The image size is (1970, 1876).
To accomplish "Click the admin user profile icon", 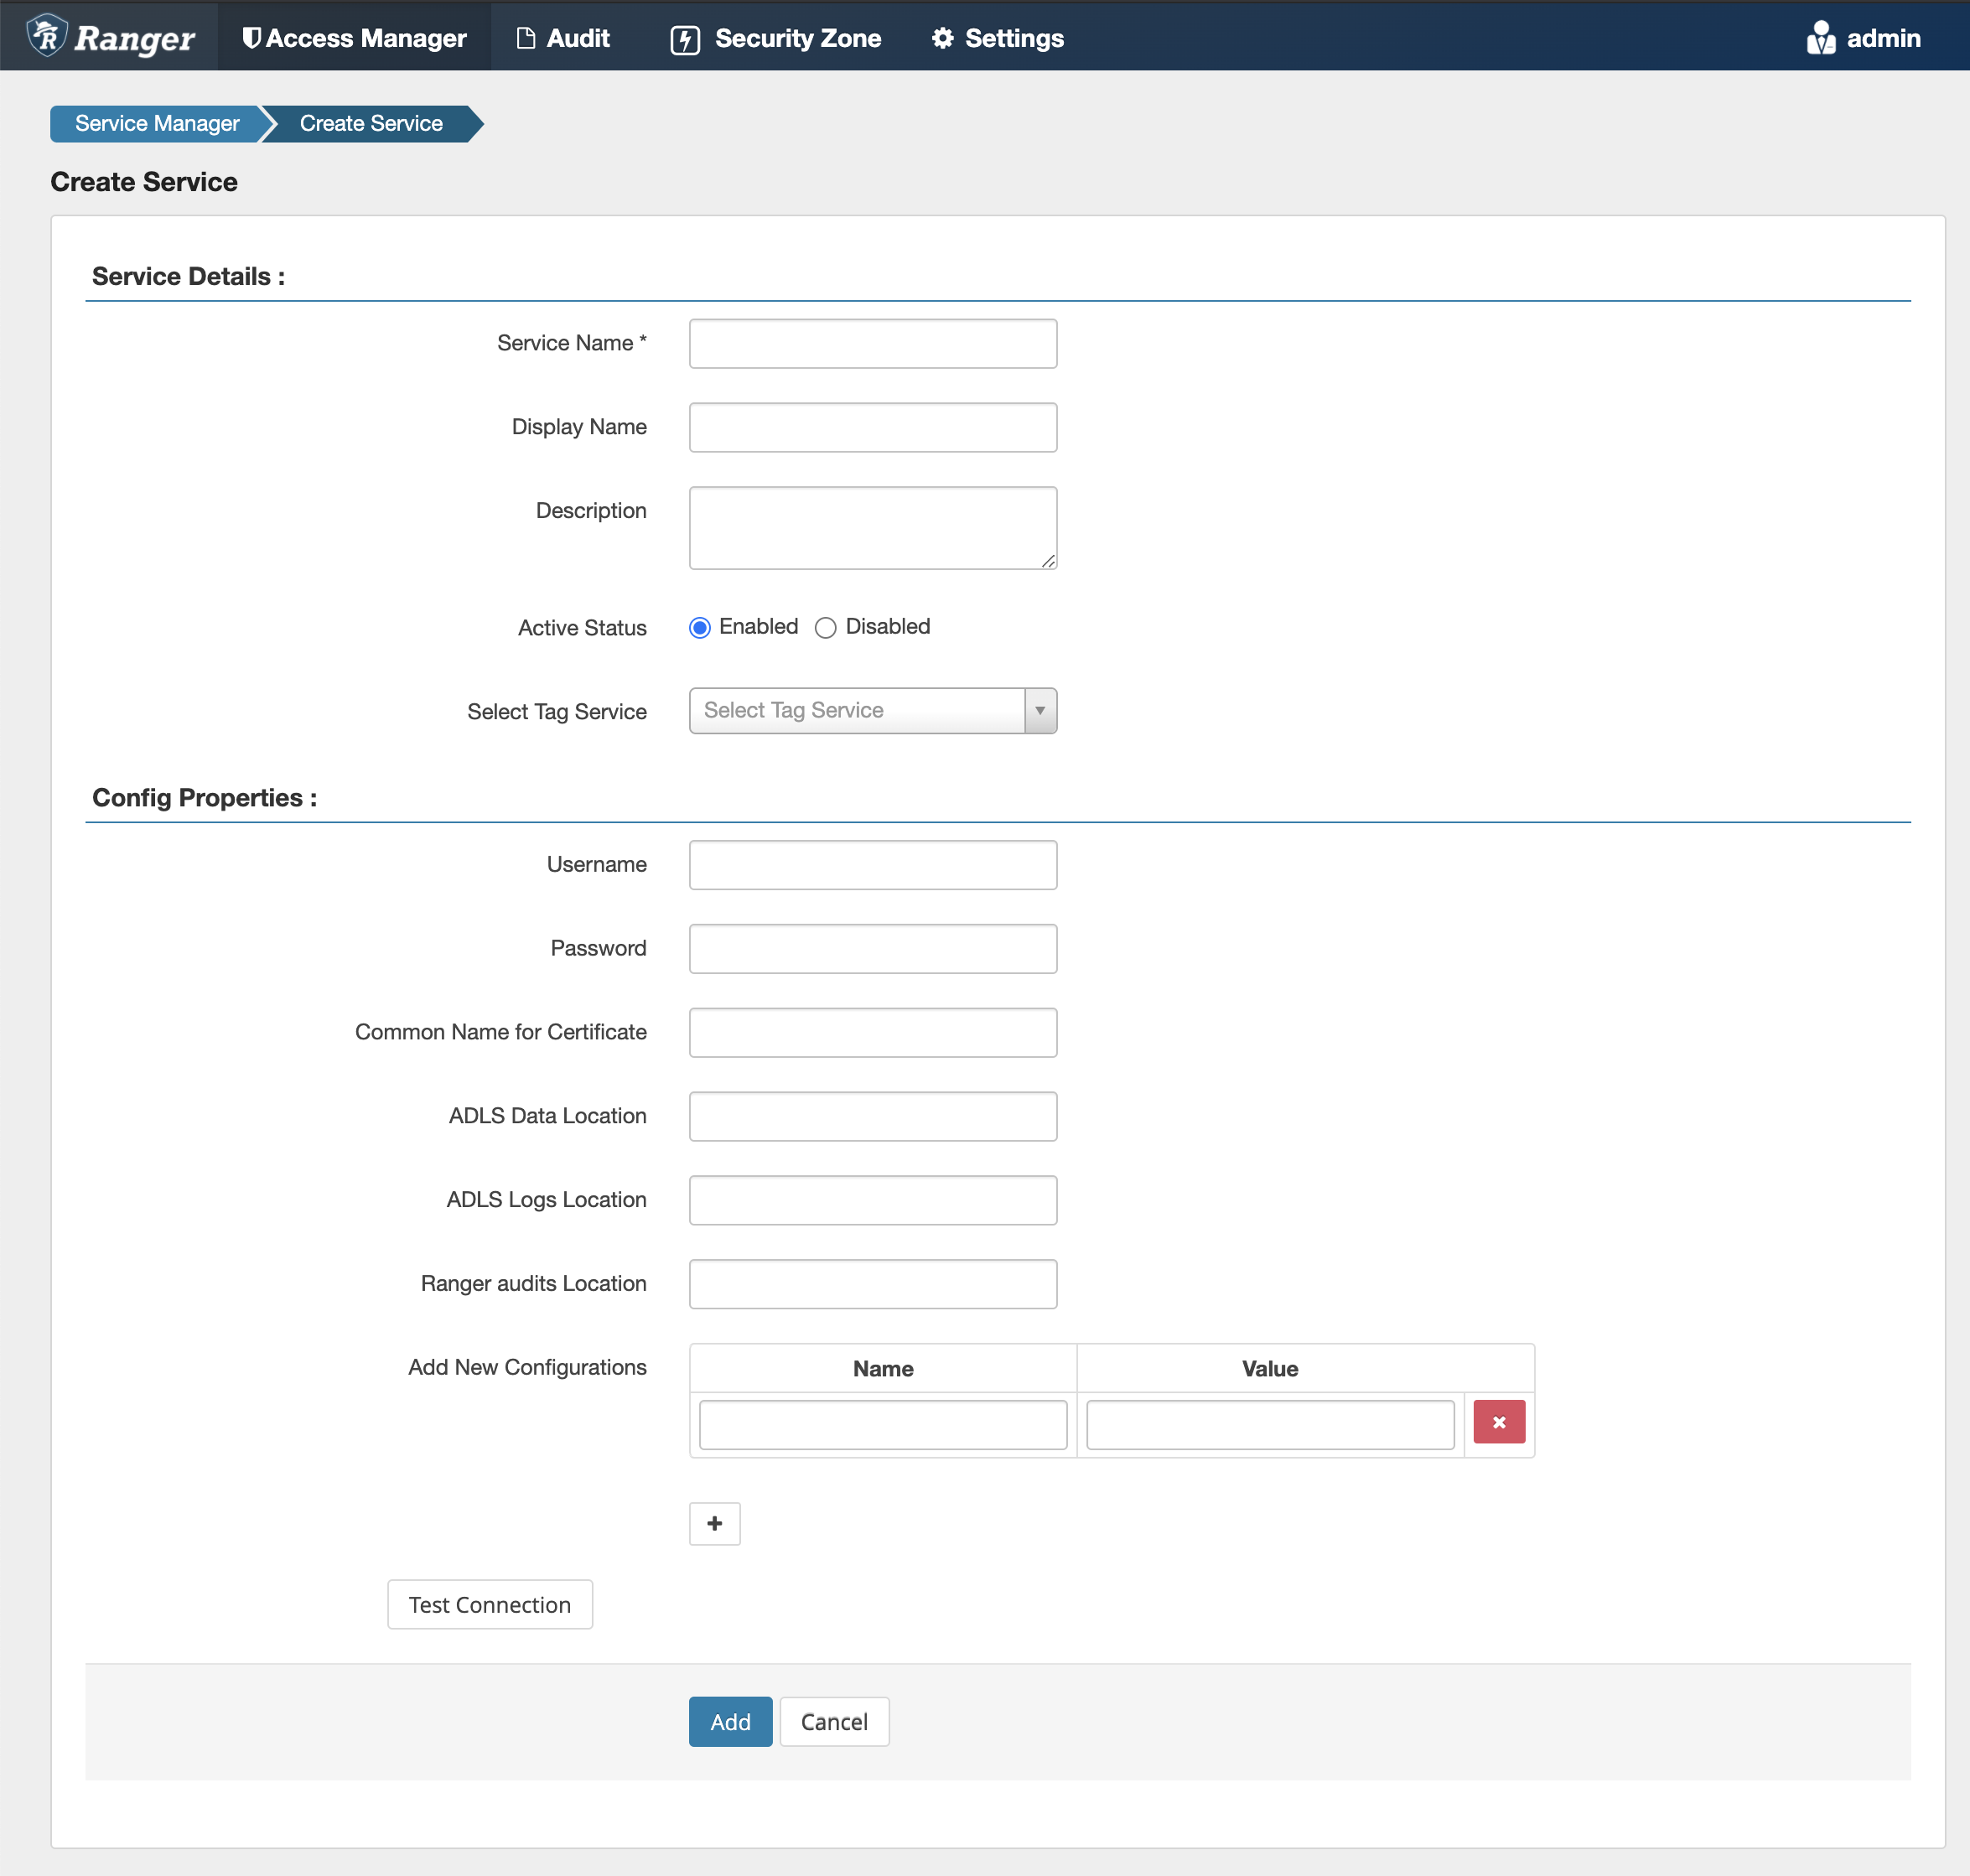I will pyautogui.click(x=1821, y=38).
